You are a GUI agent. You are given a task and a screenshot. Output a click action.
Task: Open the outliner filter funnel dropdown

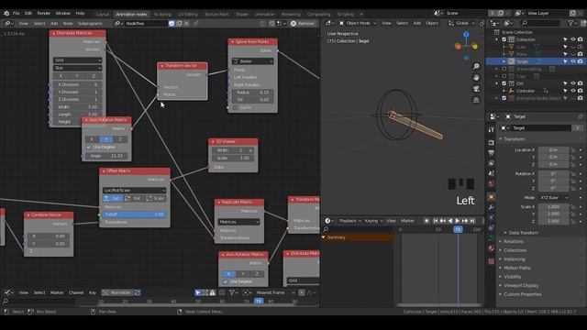coord(572,23)
